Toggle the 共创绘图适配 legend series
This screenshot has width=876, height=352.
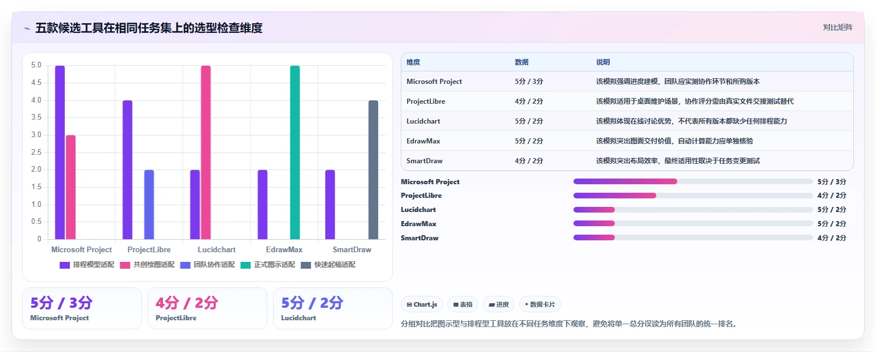click(147, 265)
